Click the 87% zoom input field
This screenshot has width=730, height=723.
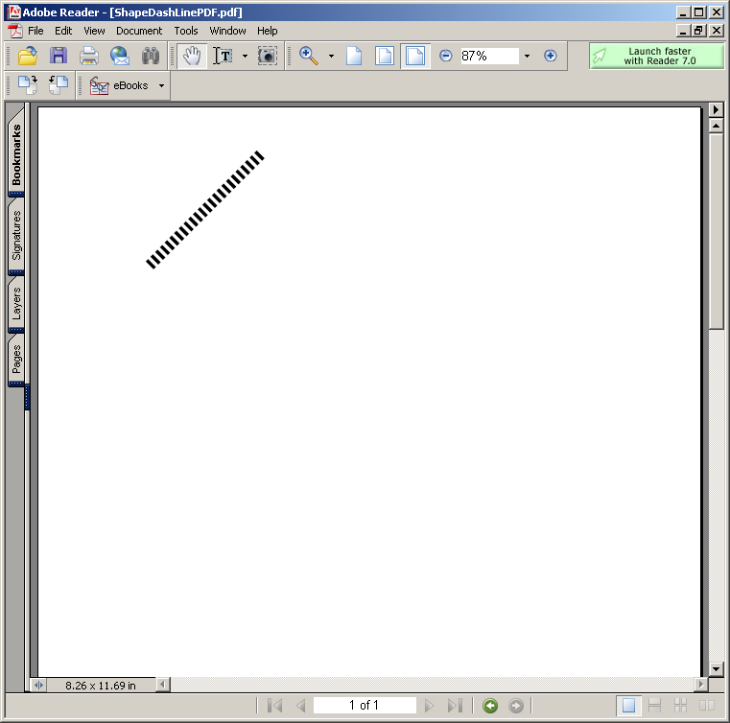coord(489,56)
